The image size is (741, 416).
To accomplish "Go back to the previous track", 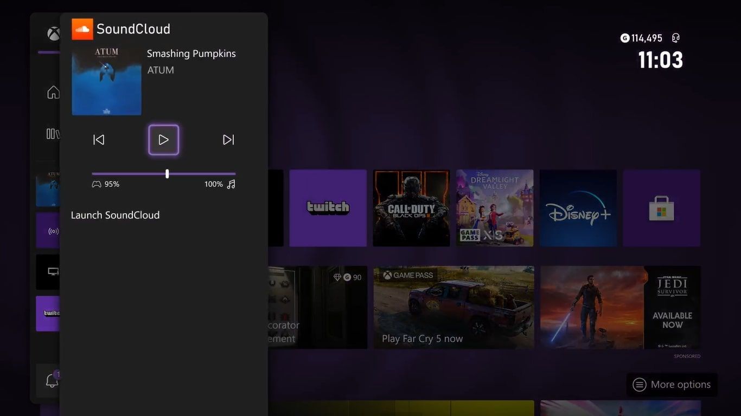I will (99, 139).
